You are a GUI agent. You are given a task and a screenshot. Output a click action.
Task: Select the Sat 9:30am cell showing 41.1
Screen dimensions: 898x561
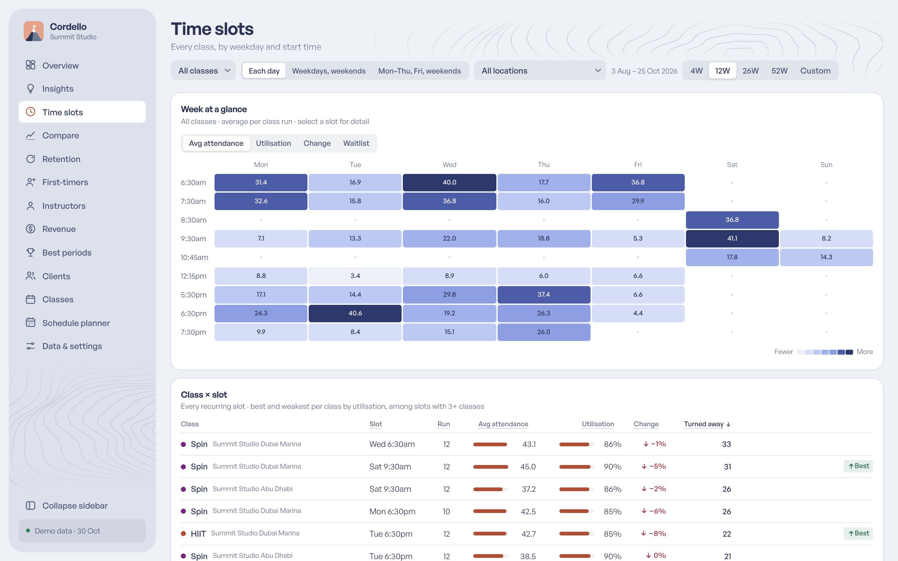pyautogui.click(x=732, y=238)
